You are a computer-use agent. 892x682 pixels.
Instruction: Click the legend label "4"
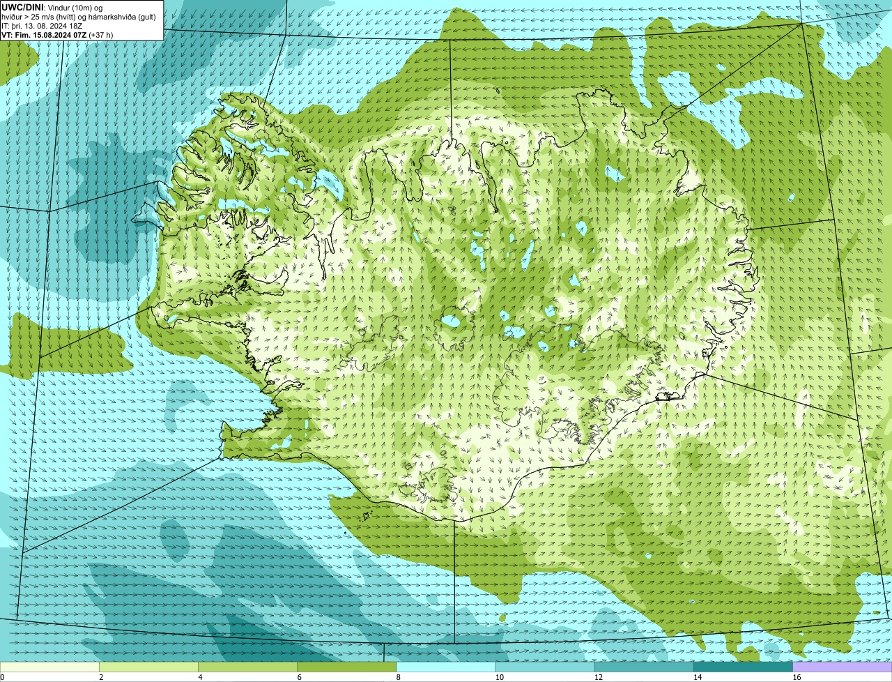pyautogui.click(x=200, y=677)
